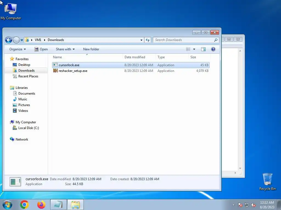The height and width of the screenshot is (210, 281).
Task: Click the reshacker_setup.exe RH icon
Action: click(55, 71)
